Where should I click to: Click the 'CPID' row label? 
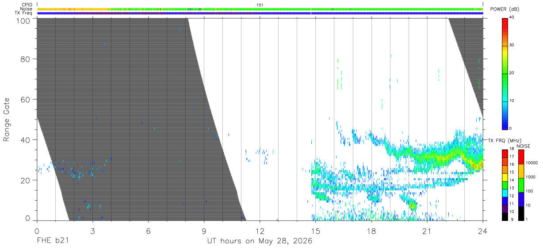27,5
